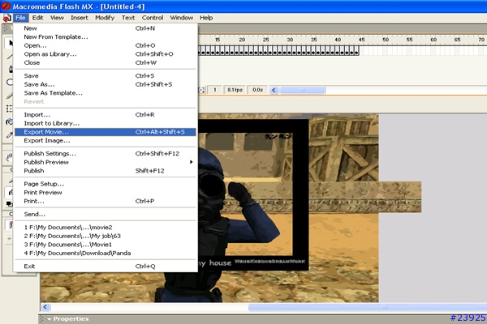This screenshot has height=324, width=487.
Task: Click the stage horizontal scrollbar thumb
Action: (x=368, y=307)
